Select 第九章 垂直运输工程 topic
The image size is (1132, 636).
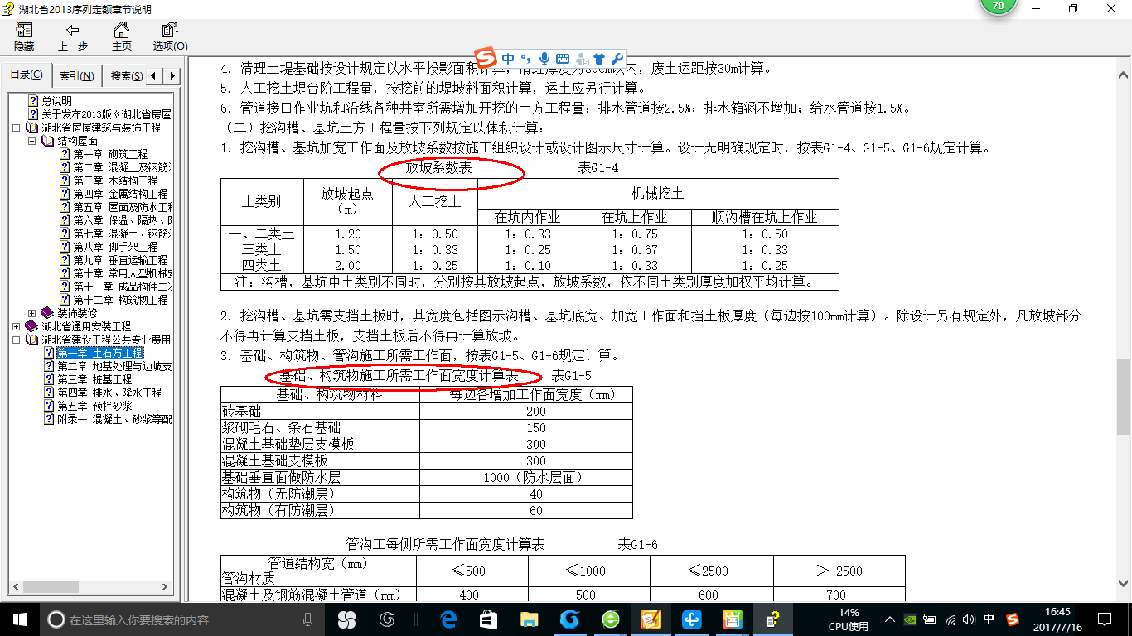120,260
